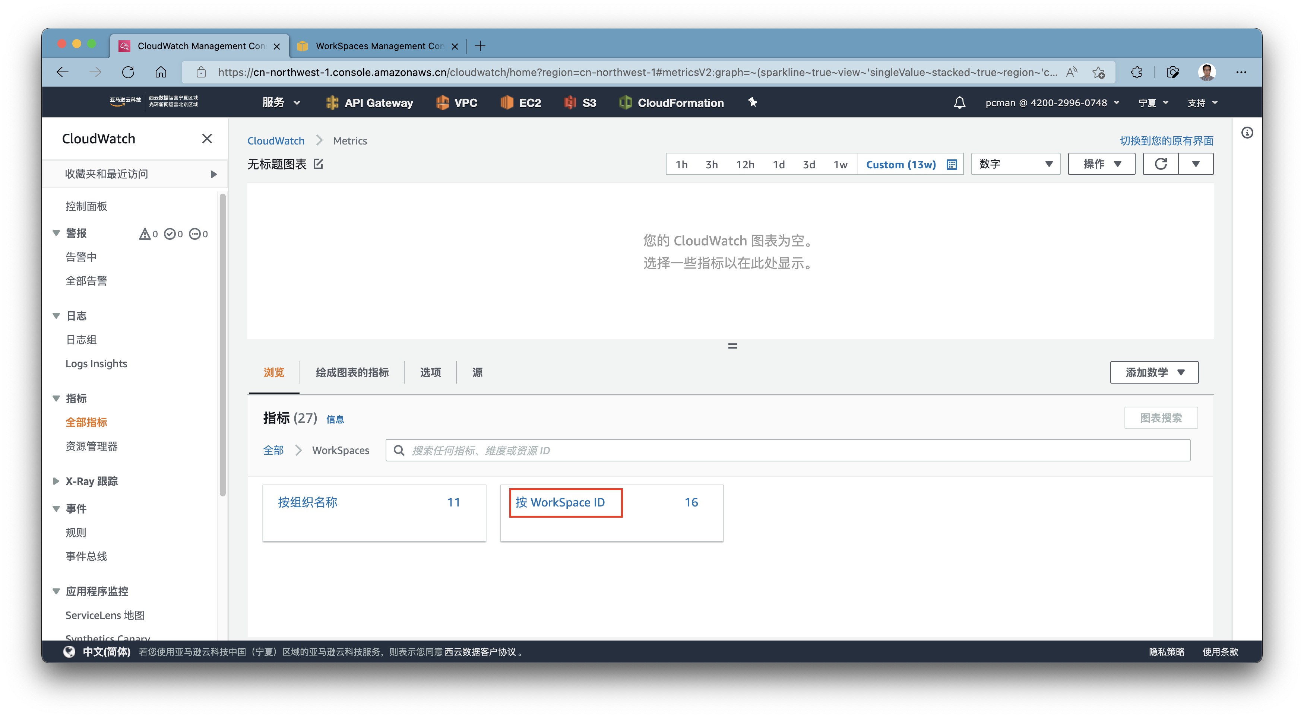Click Custom (13w) time range
Screen dimensions: 1304x718
(901, 165)
